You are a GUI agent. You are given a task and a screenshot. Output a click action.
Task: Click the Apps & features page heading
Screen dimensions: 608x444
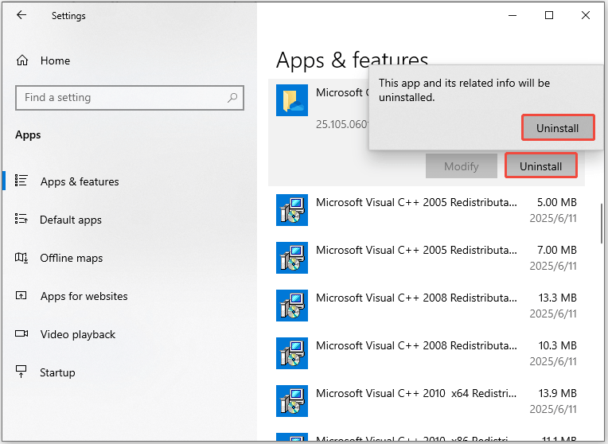coord(352,60)
